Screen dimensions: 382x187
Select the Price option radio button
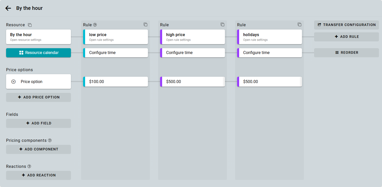click(x=14, y=82)
